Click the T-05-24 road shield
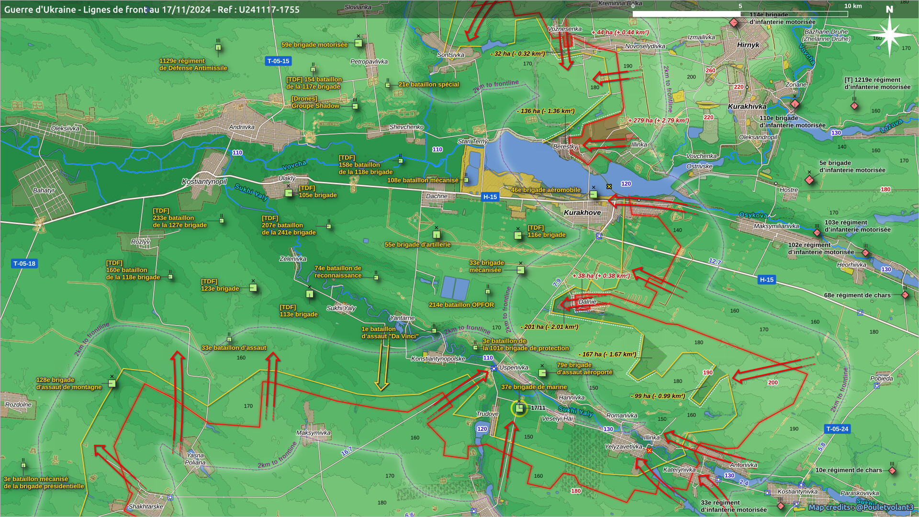Viewport: 919px width, 517px height. pyautogui.click(x=837, y=429)
